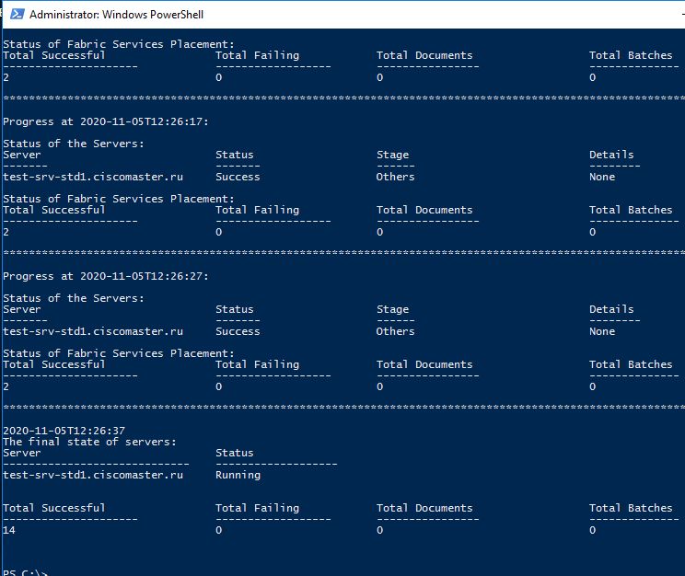The height and width of the screenshot is (576, 685).
Task: Click the 'Administrator: Windows PowerShell' window title
Action: point(116,15)
